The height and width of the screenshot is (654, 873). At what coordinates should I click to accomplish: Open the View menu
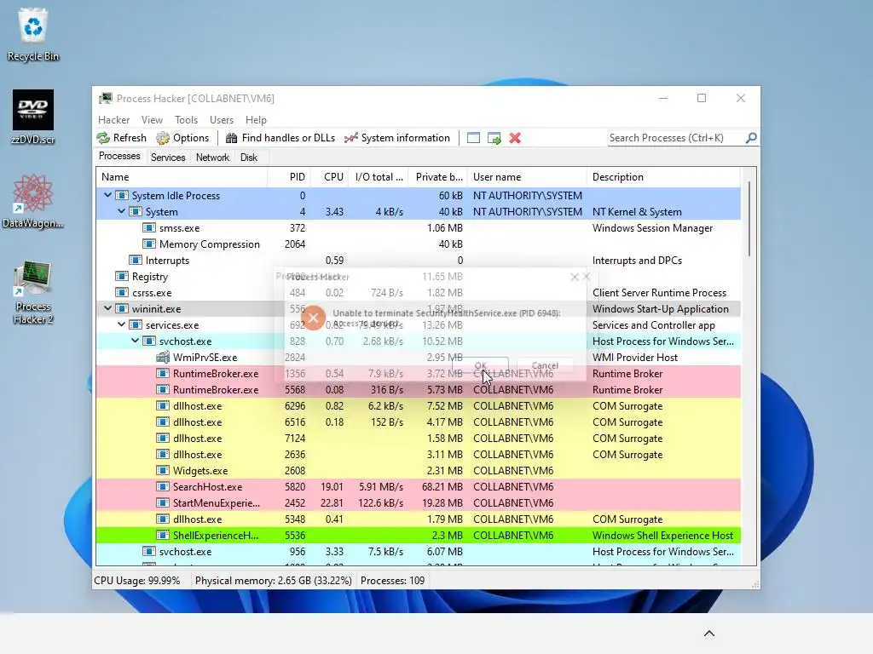(x=152, y=119)
